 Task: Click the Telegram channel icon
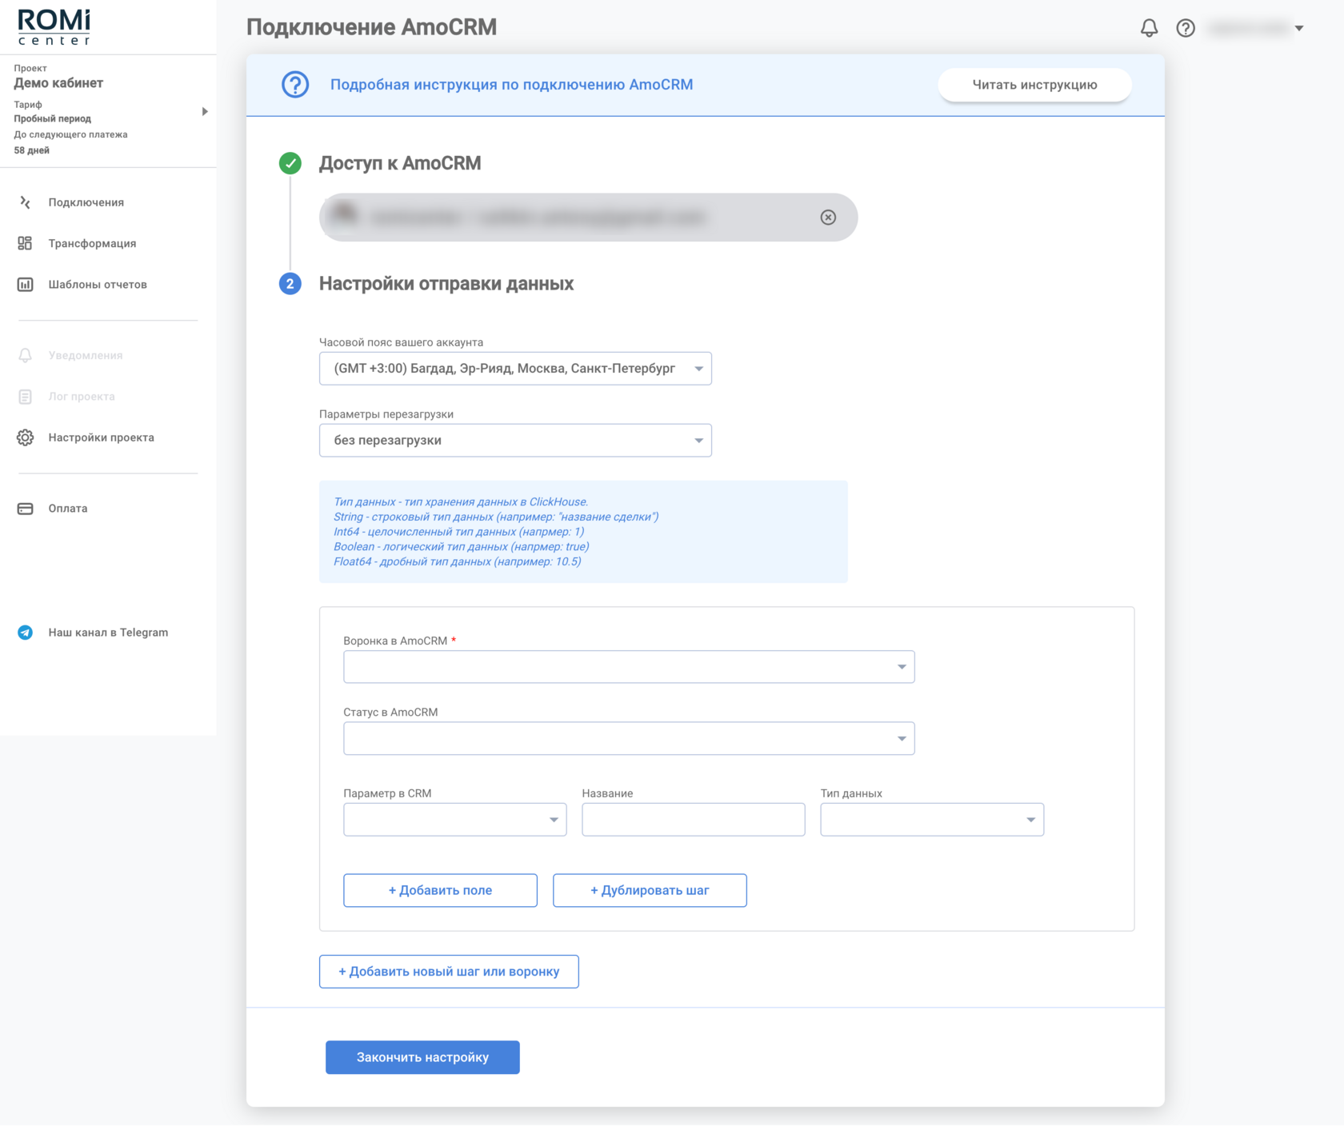click(26, 633)
